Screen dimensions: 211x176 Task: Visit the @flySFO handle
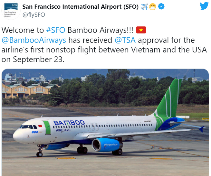click(x=34, y=15)
